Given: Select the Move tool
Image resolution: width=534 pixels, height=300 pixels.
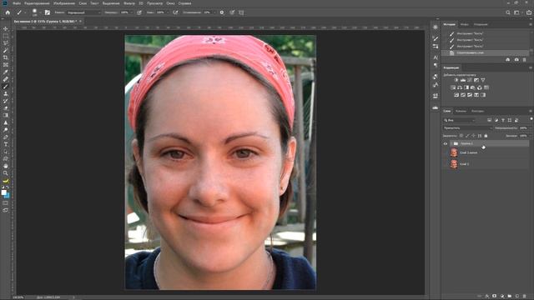Looking at the screenshot, I should pos(6,29).
